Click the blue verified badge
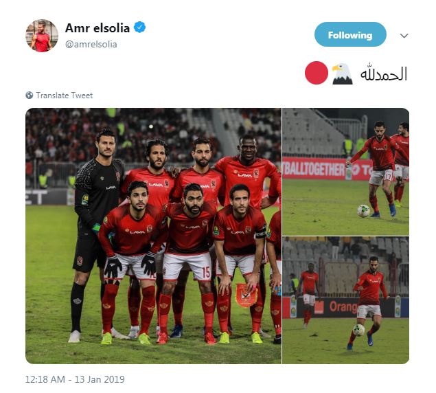Image resolution: width=436 pixels, height=393 pixels. click(139, 27)
